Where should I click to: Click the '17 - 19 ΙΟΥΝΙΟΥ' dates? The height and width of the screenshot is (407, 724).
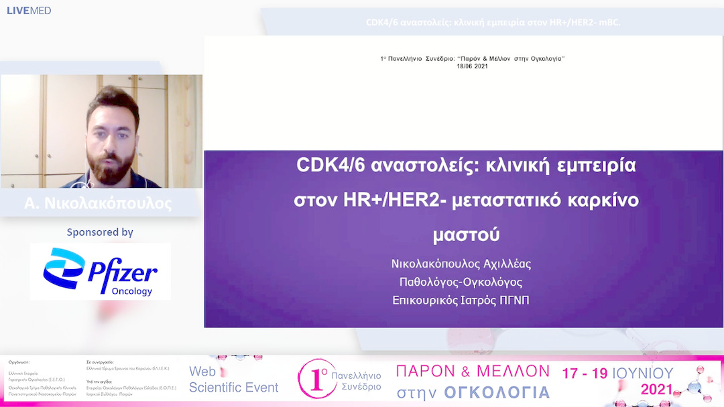point(618,373)
